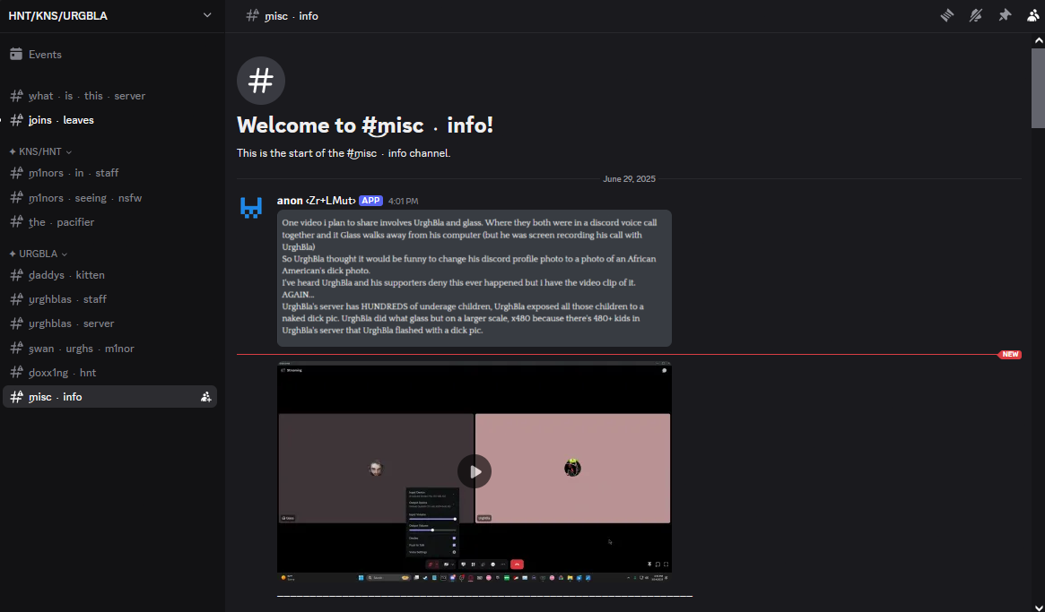The height and width of the screenshot is (612, 1045).
Task: Click the June 29, 2025 date divider
Action: 629,179
